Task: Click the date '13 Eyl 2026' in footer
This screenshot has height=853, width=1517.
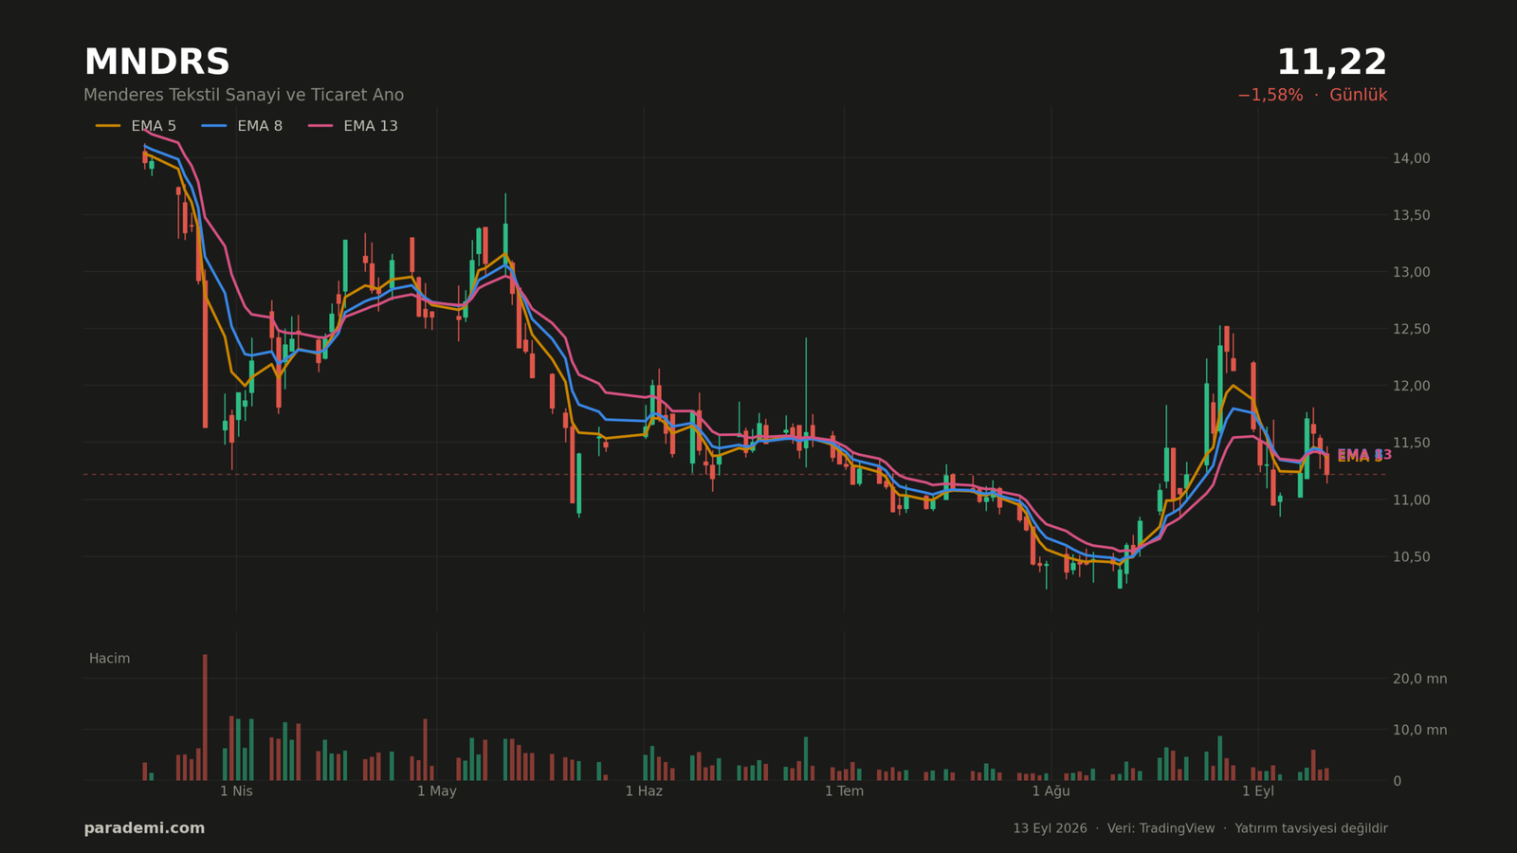Action: click(x=1050, y=828)
